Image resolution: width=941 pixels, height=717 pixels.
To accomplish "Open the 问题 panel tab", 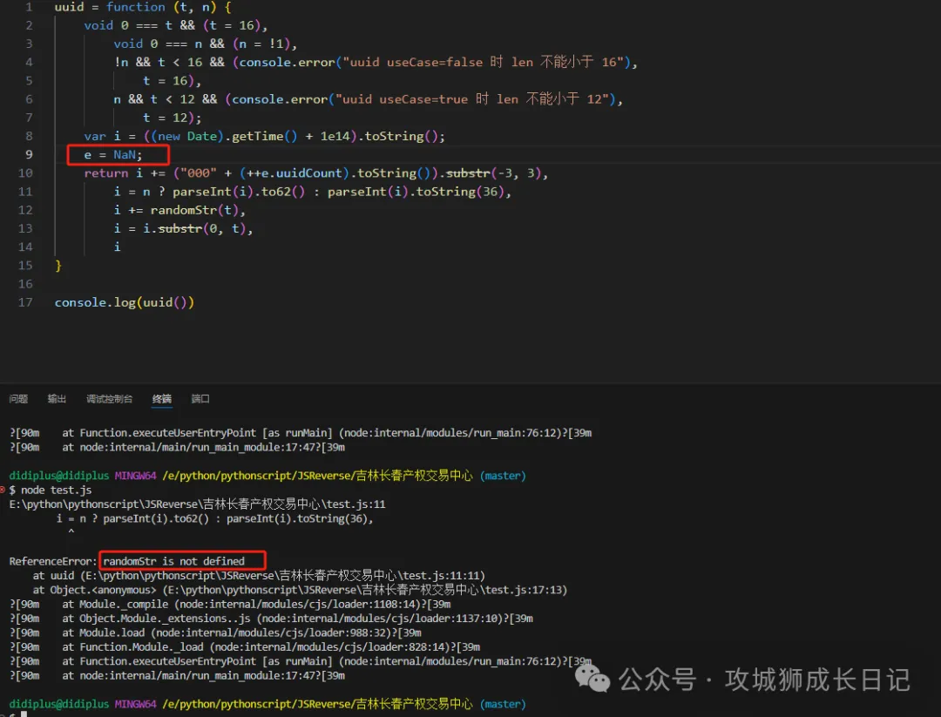I will click(18, 399).
